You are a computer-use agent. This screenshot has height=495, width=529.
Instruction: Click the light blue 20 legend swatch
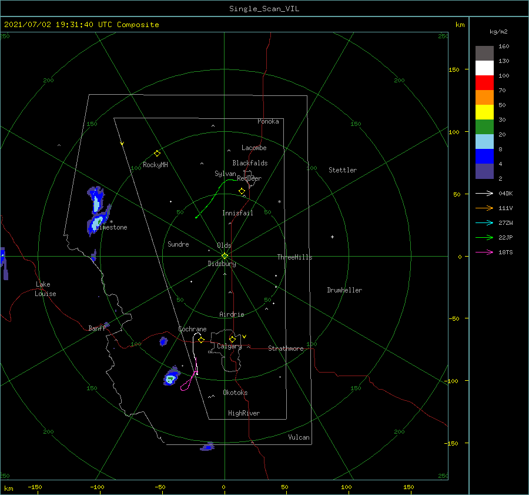[484, 142]
